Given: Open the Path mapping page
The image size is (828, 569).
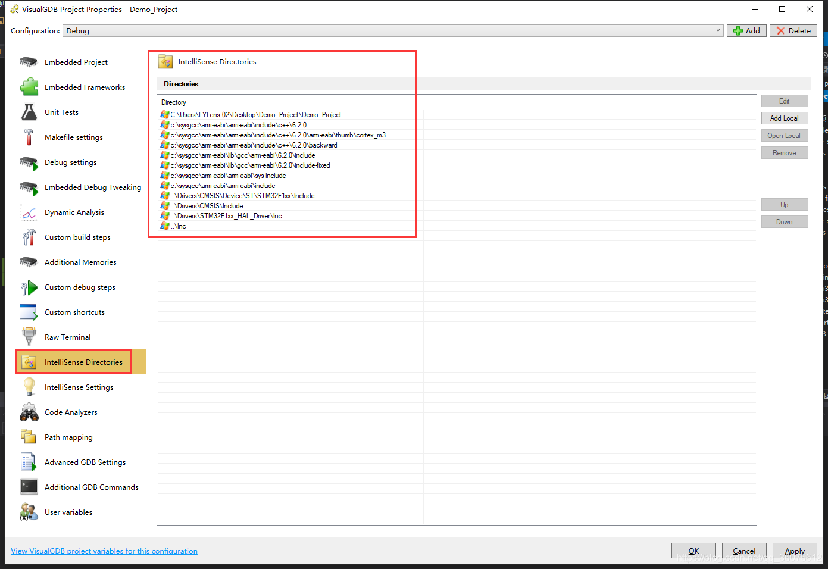Looking at the screenshot, I should click(x=68, y=437).
